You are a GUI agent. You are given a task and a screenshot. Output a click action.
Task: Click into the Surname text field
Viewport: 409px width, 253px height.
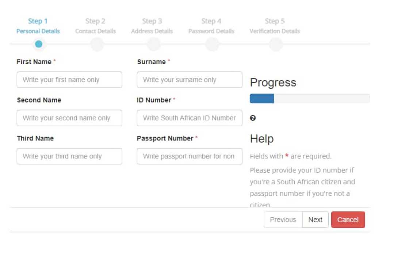click(189, 80)
